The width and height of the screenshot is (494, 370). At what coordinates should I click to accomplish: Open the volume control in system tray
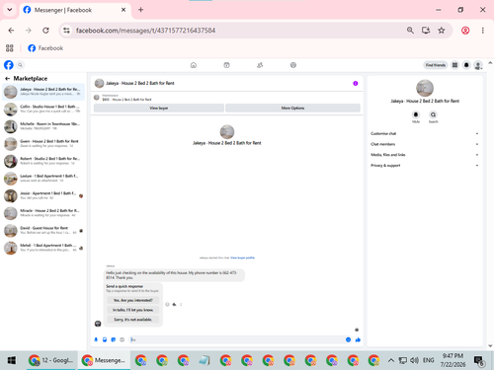tap(414, 360)
